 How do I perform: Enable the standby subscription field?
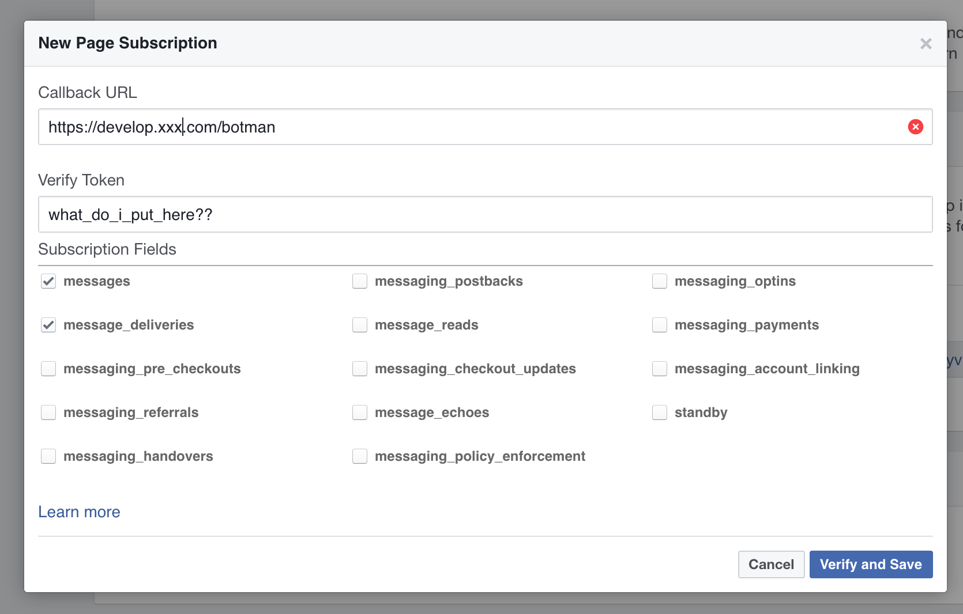659,412
